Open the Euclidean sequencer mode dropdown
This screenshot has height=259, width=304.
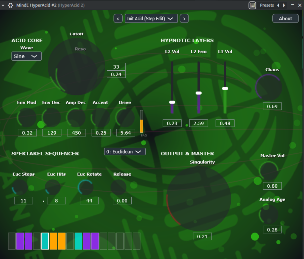[125, 152]
